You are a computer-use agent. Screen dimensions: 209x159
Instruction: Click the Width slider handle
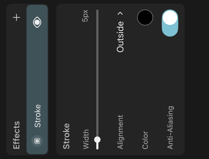97,139
